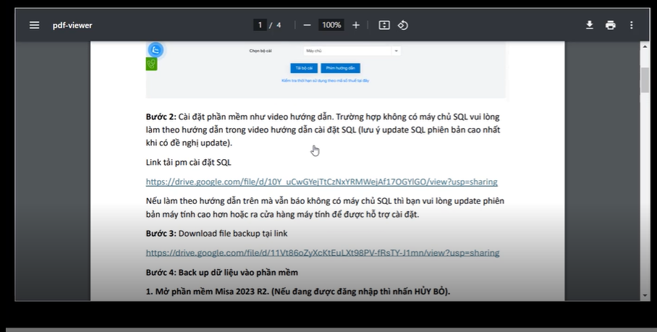Click the Bước 4 Back up dữ liệu heading
657x332 pixels.
(x=221, y=273)
